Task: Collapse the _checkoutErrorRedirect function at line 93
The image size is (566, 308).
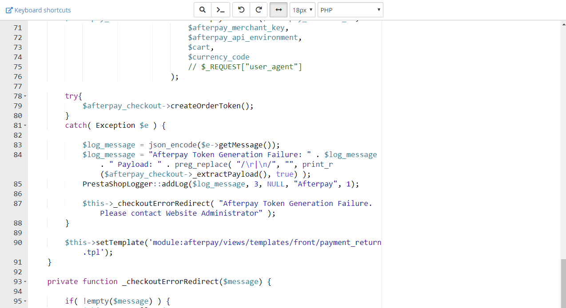Action: 25,282
